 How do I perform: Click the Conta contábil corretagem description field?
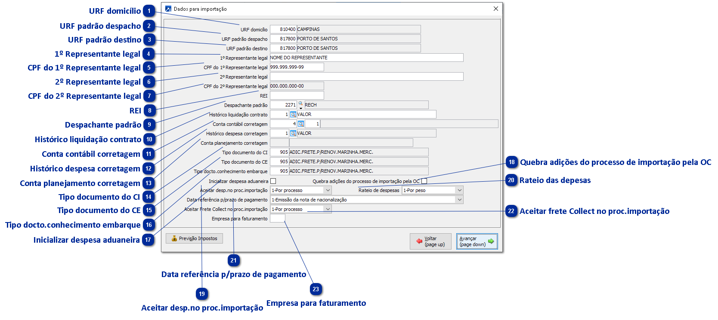pyautogui.click(x=409, y=124)
